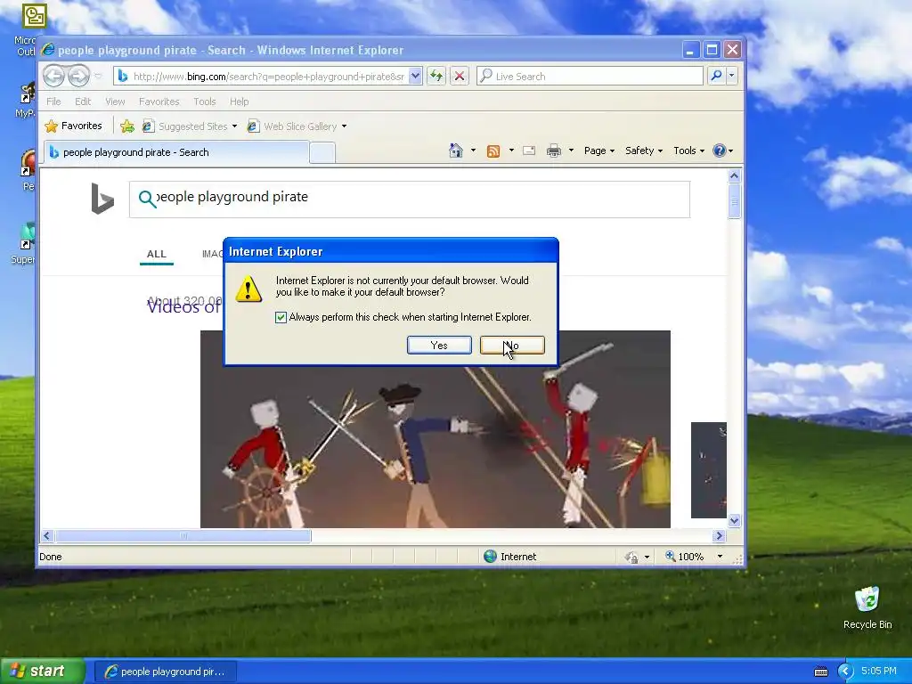Open the Favorites menu
This screenshot has height=684, width=912.
click(159, 102)
